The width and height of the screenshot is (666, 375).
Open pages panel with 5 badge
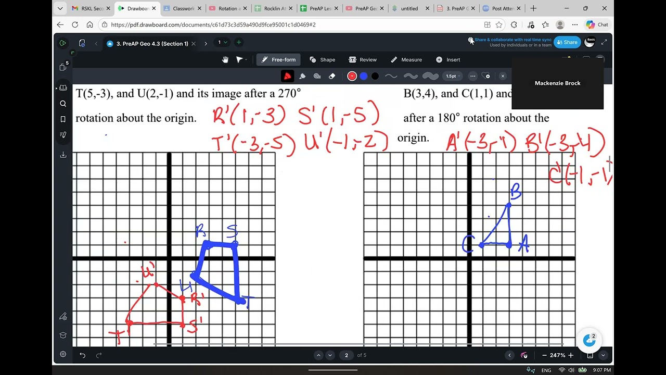[63, 67]
